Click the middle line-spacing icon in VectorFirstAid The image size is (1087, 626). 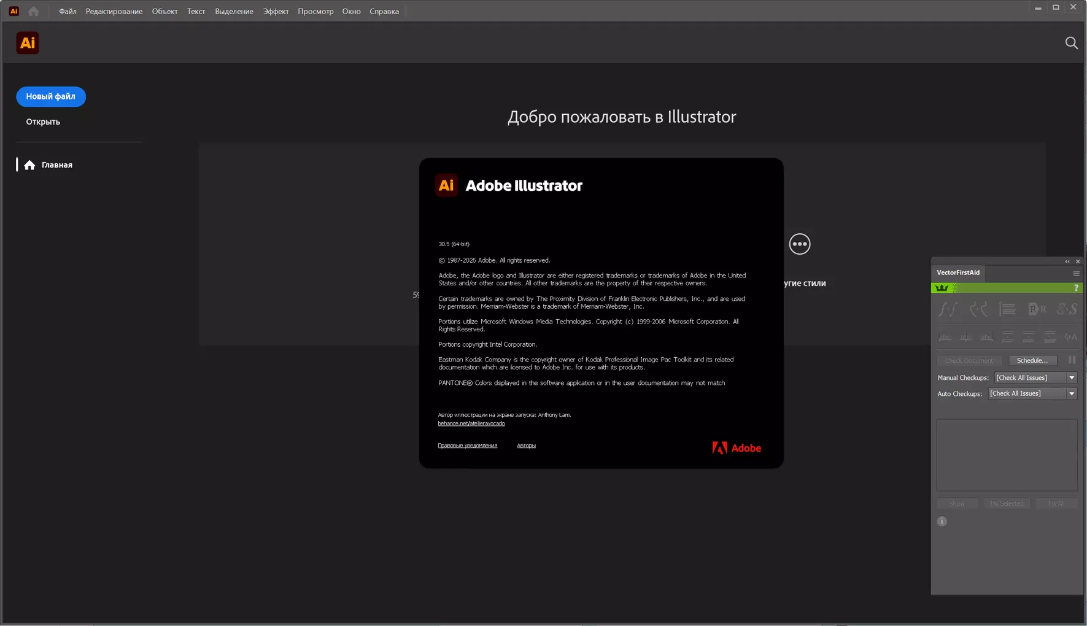coord(1029,337)
